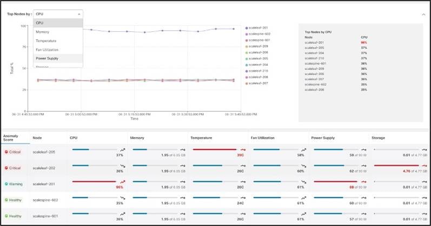This screenshot has width=431, height=226.
Task: Select CPU option in dropdown list
Action: tap(58, 23)
